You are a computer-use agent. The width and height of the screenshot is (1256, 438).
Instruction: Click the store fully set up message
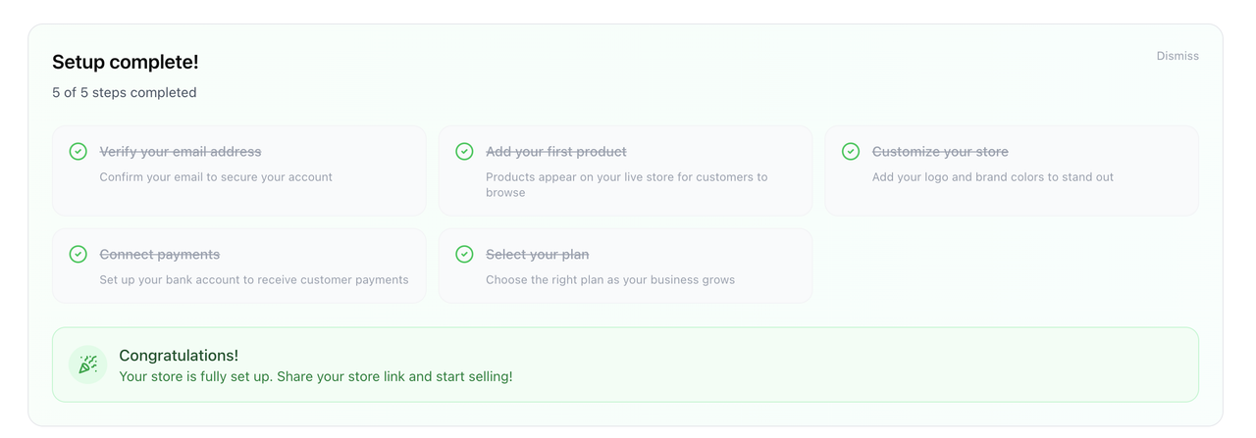(x=315, y=376)
